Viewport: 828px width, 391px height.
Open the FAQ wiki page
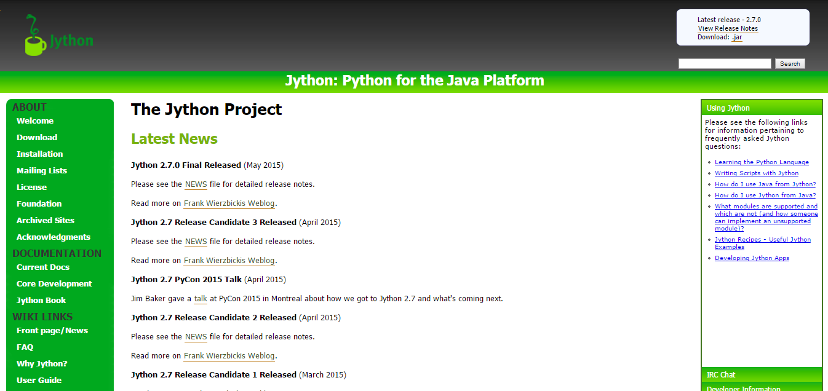25,347
